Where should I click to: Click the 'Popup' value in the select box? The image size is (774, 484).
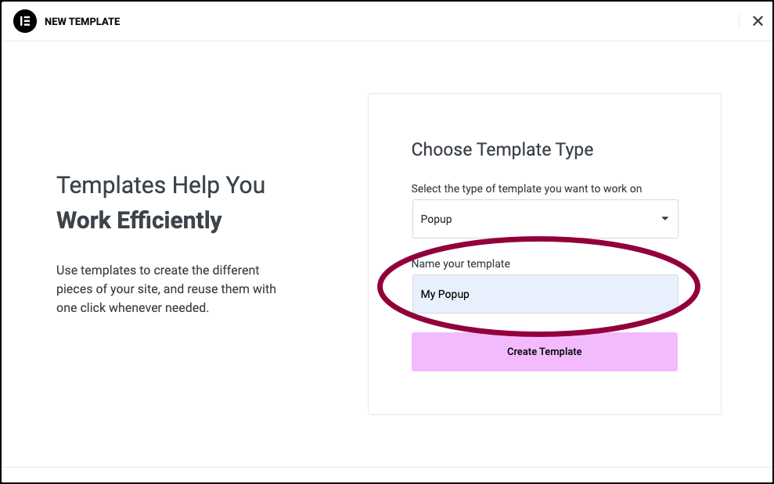436,219
